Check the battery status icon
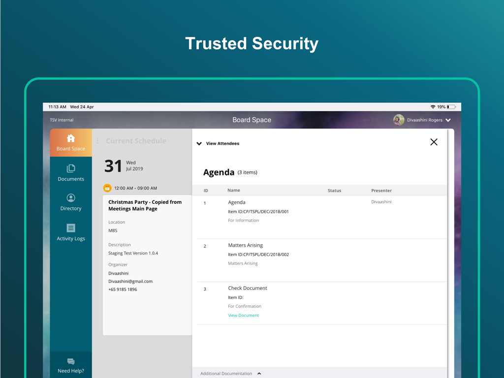Image resolution: width=504 pixels, height=378 pixels. pyautogui.click(x=451, y=107)
